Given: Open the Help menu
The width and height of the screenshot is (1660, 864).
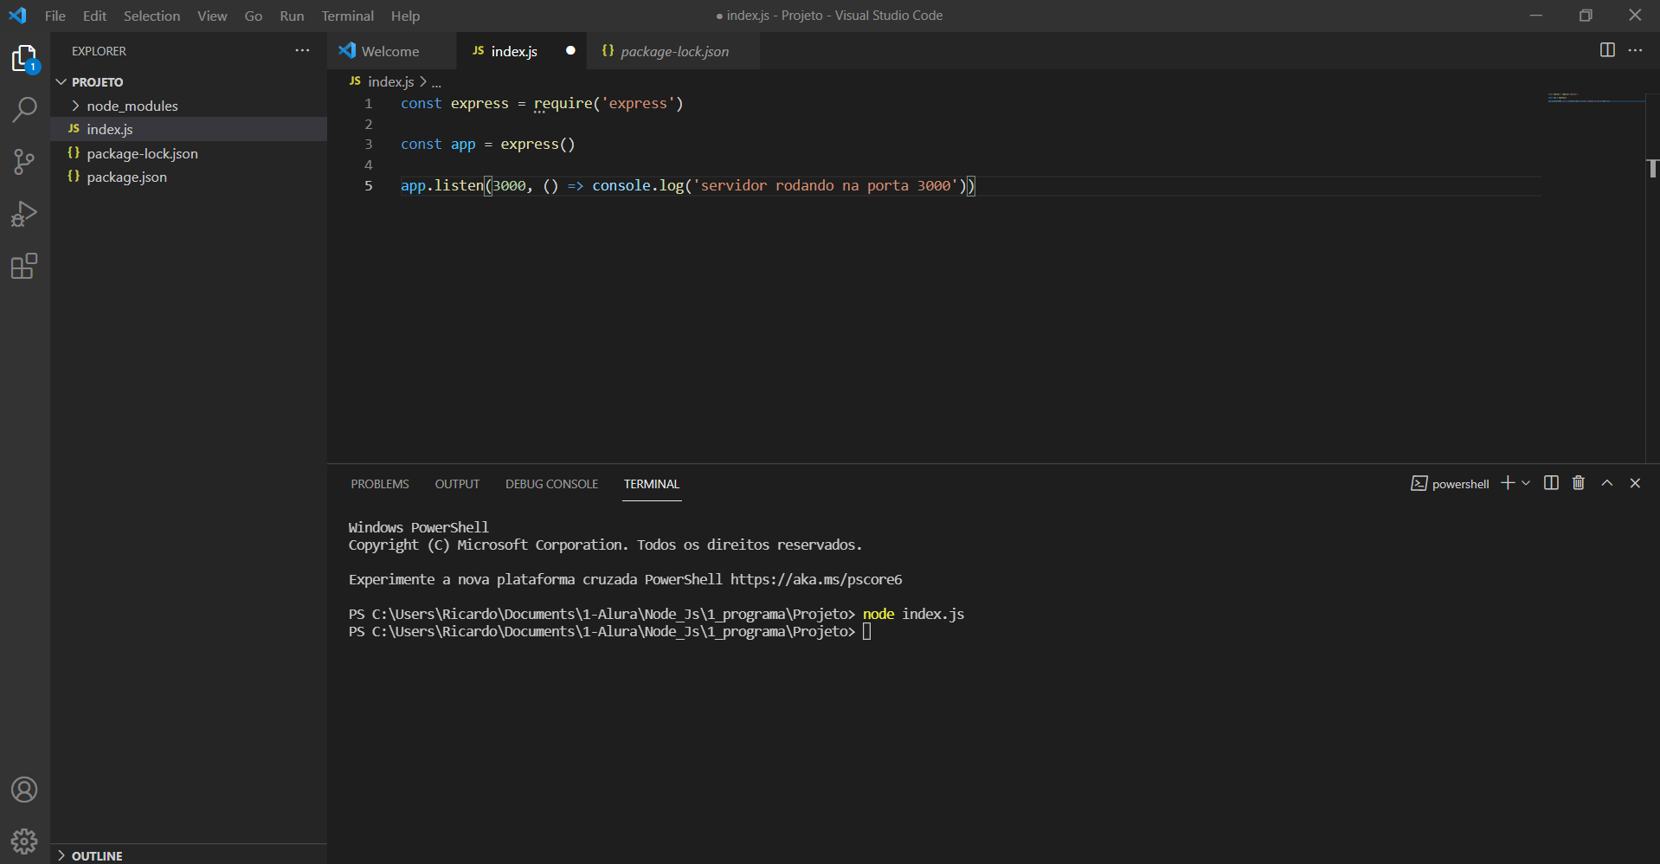Looking at the screenshot, I should (x=405, y=16).
